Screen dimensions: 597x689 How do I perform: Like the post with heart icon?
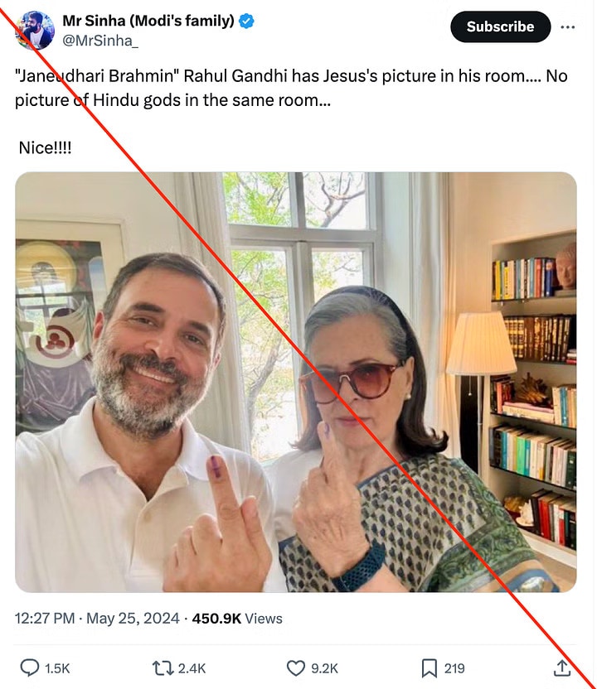coord(296,668)
